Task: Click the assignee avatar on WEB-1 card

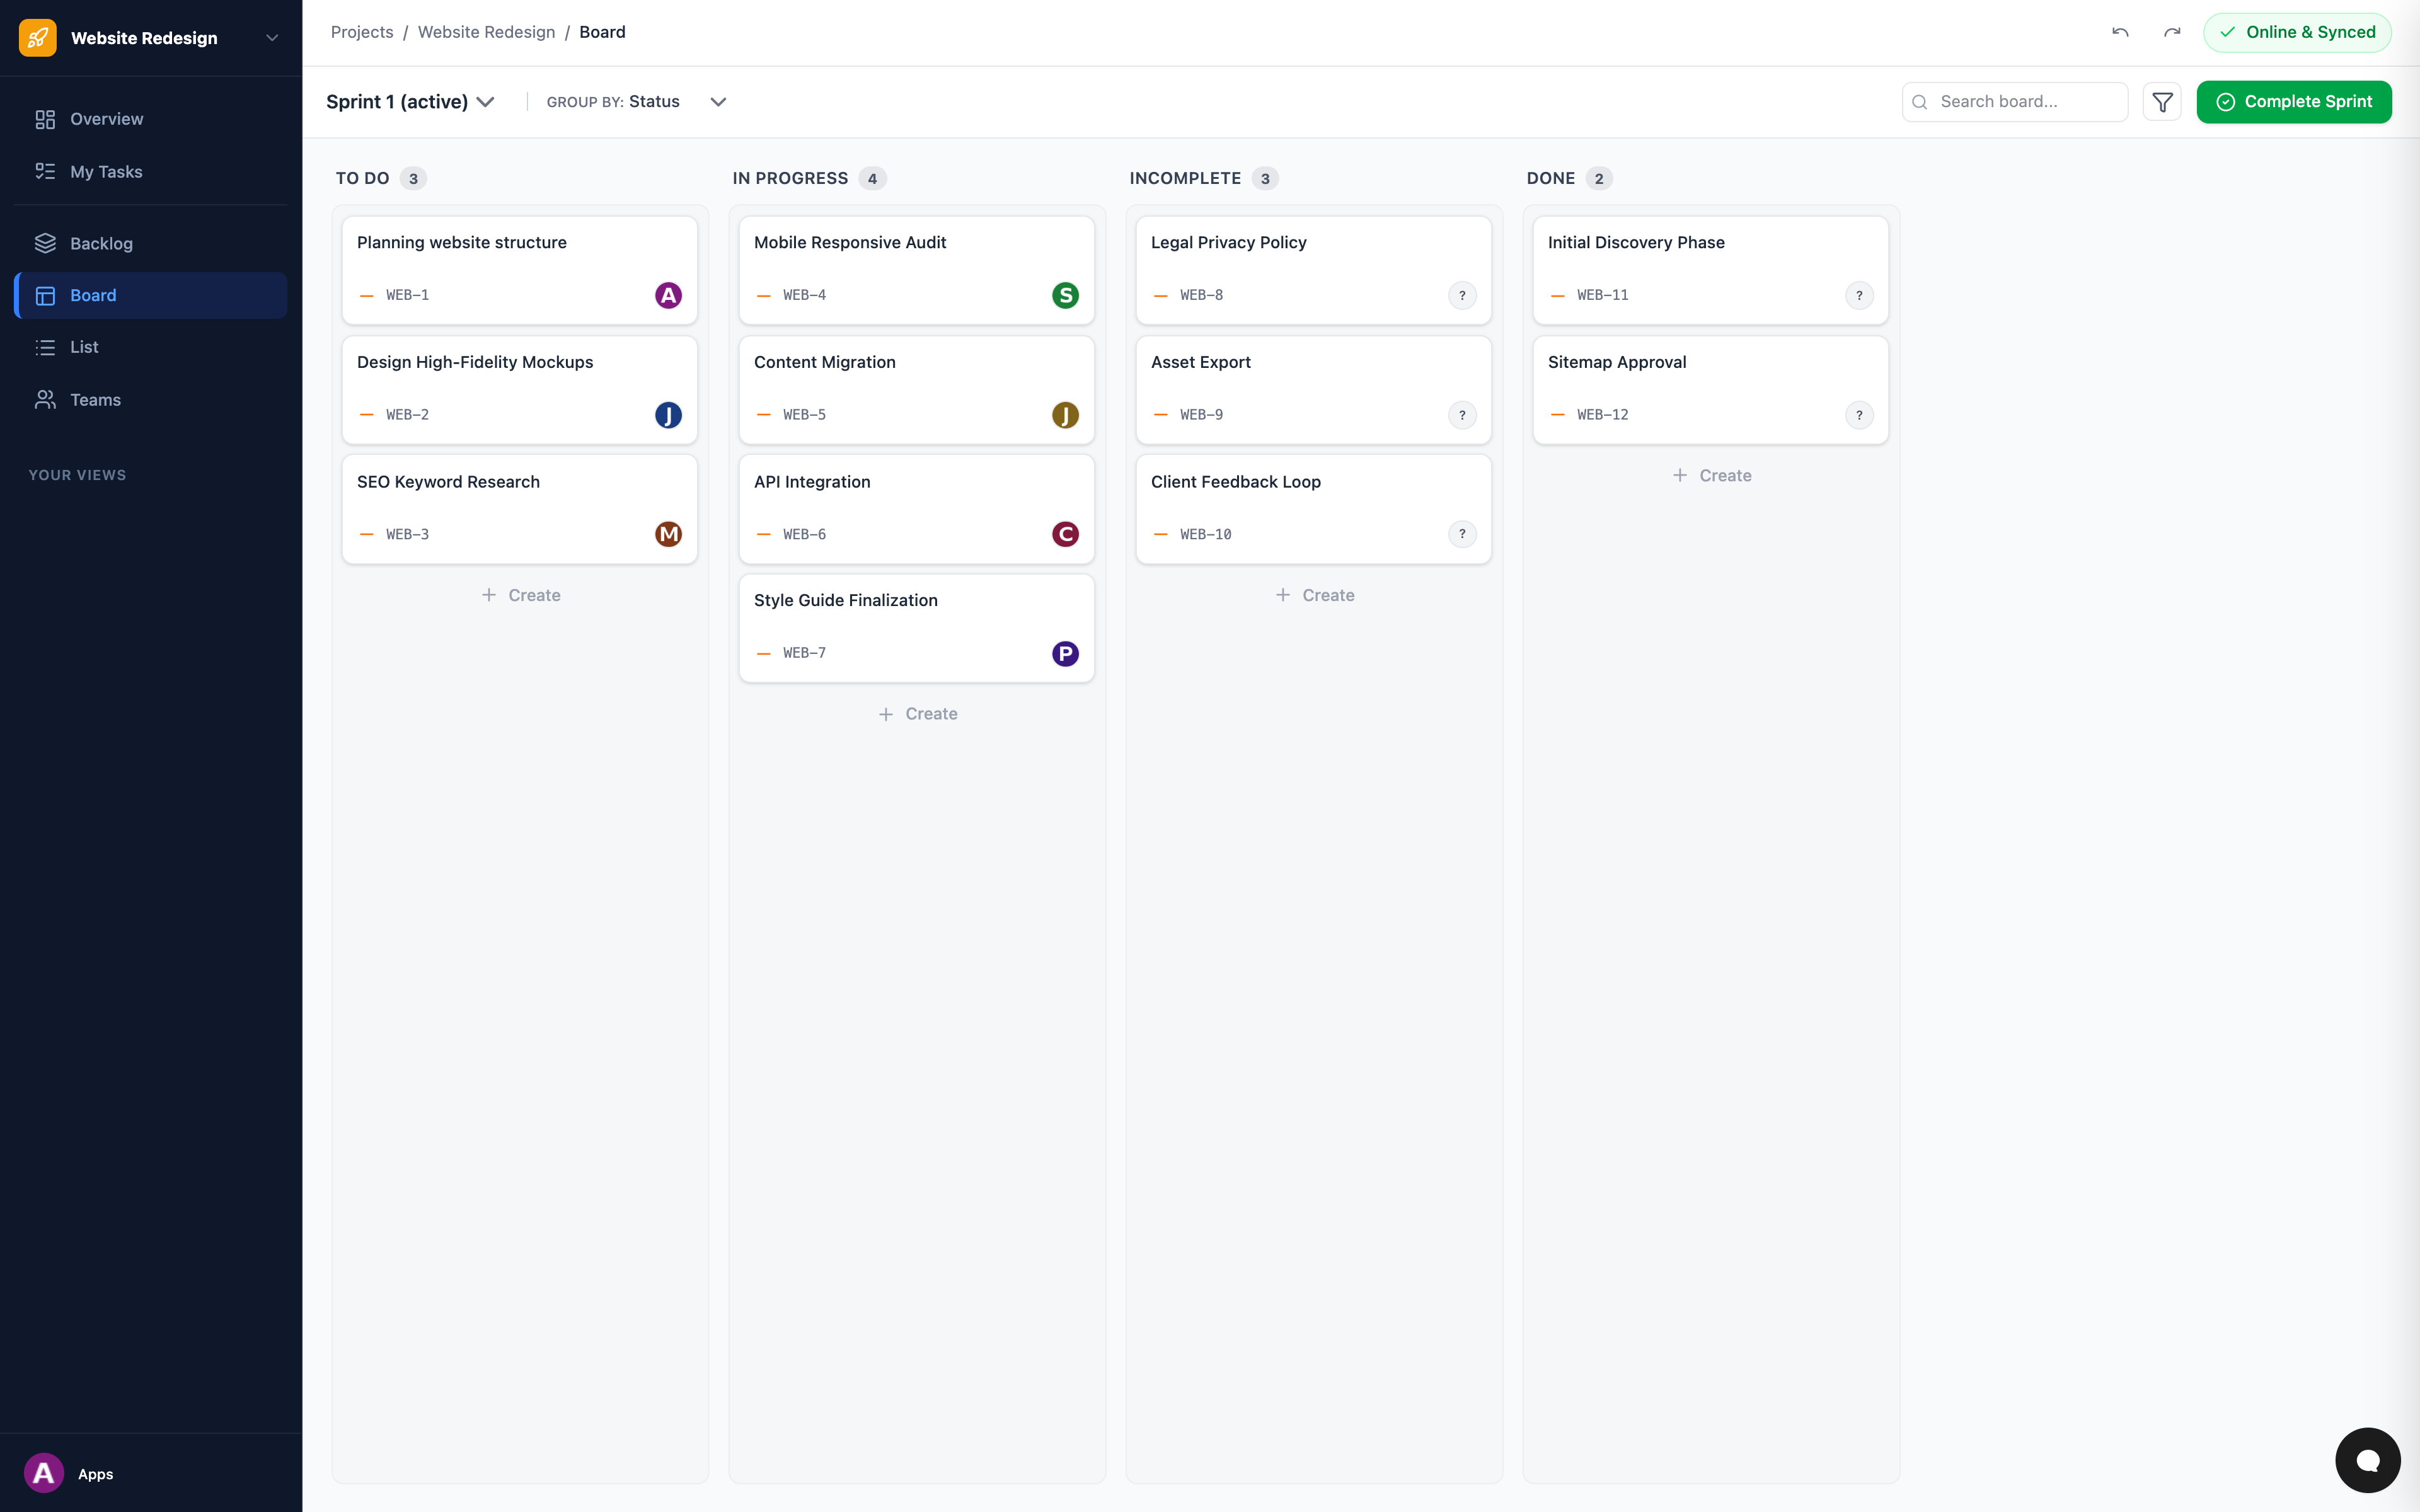Action: (668, 295)
